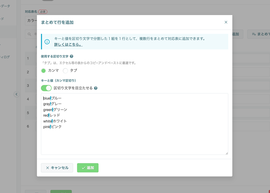Close the まとめて行を追加 dialog
This screenshot has height=193, width=270.
tap(226, 22)
